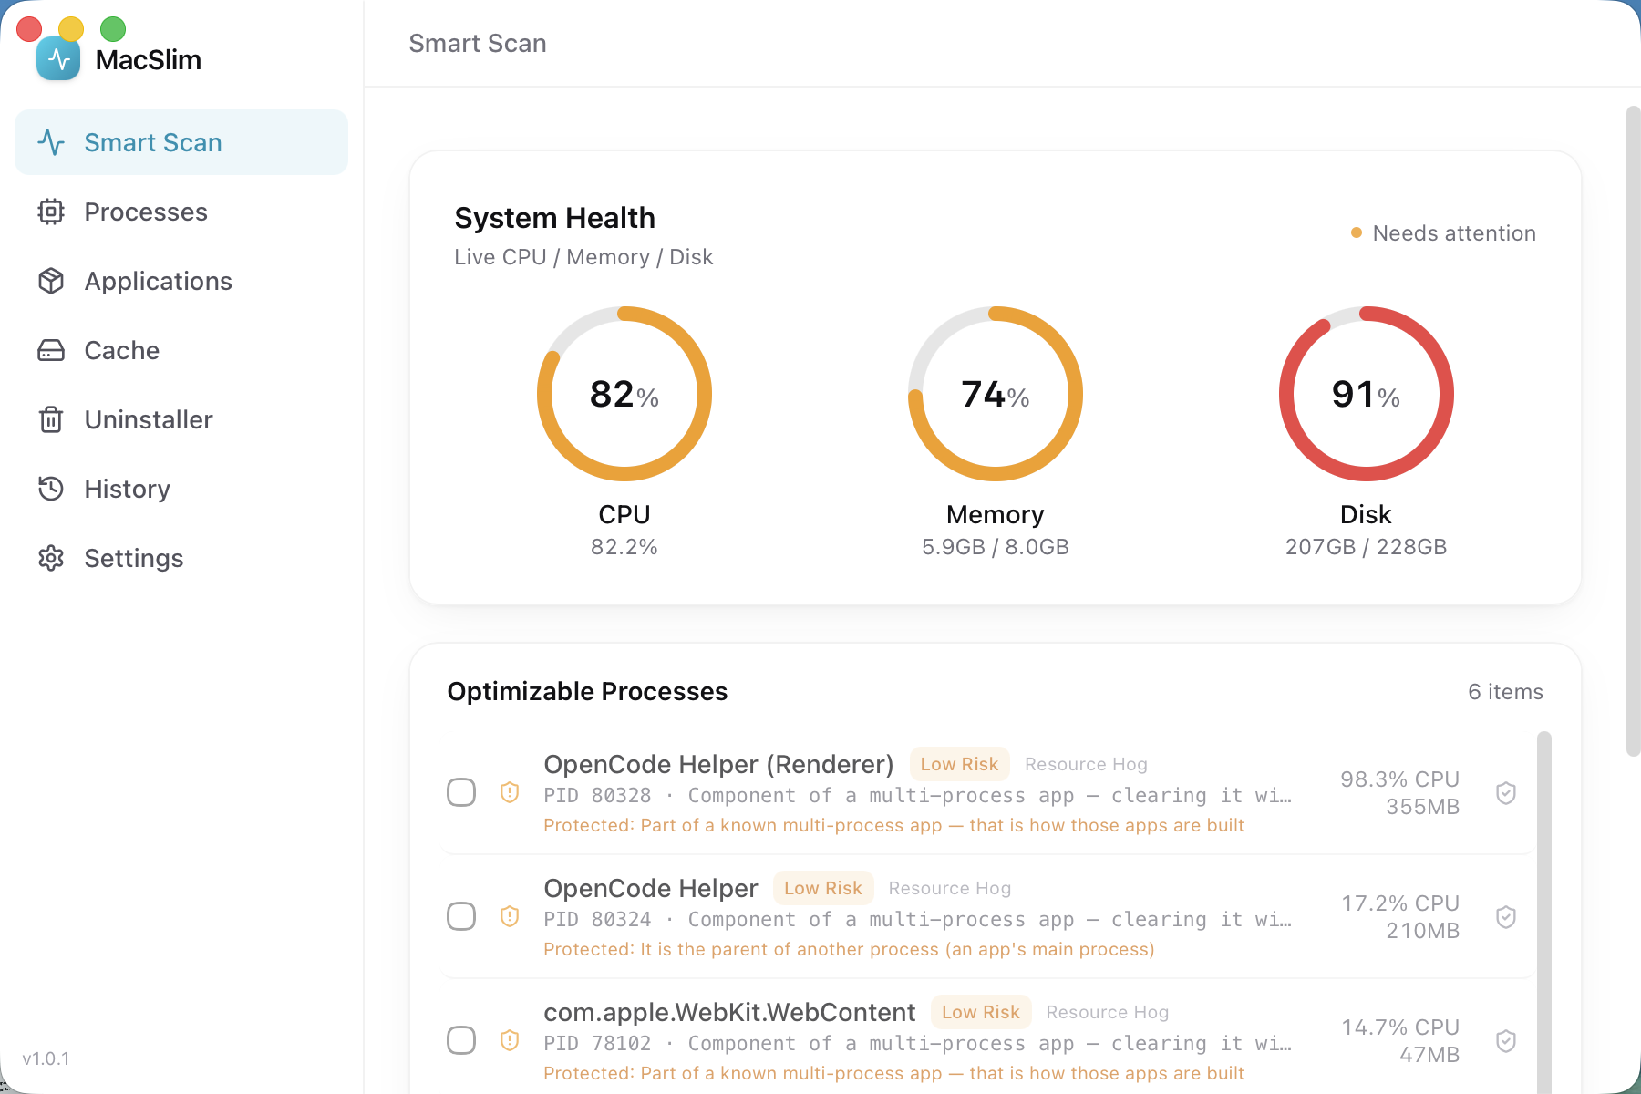Open the Settings page
The width and height of the screenshot is (1641, 1094).
181,558
